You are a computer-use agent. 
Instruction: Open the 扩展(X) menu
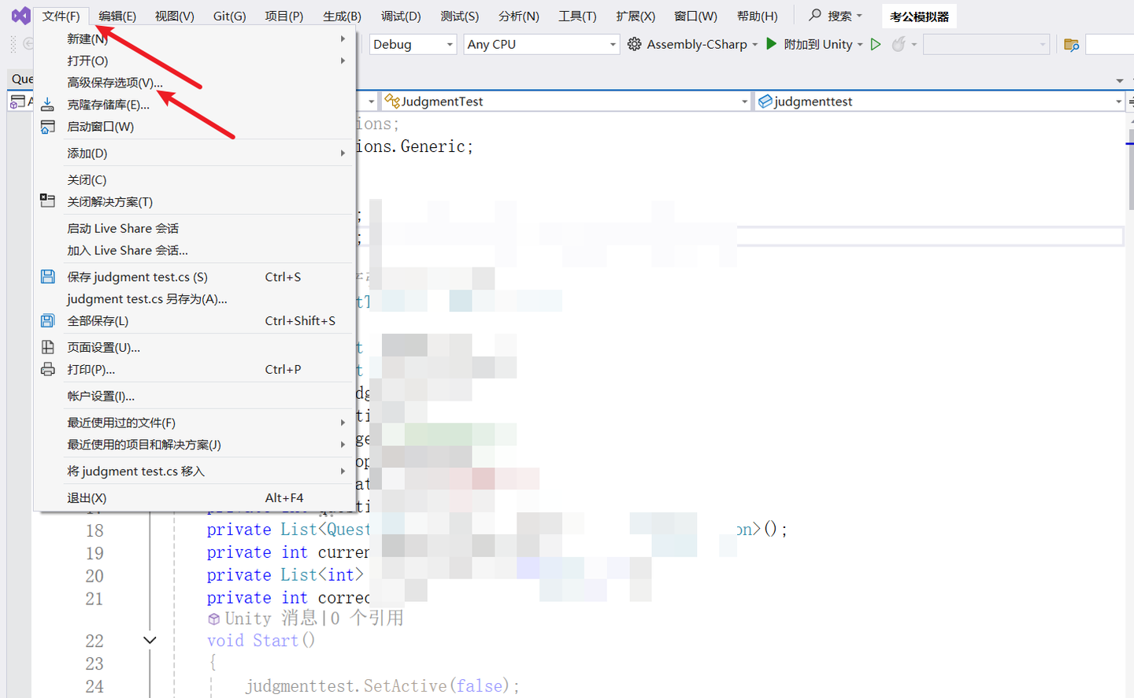click(636, 17)
